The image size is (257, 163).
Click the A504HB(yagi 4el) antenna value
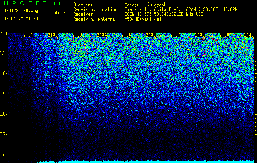click(144, 19)
